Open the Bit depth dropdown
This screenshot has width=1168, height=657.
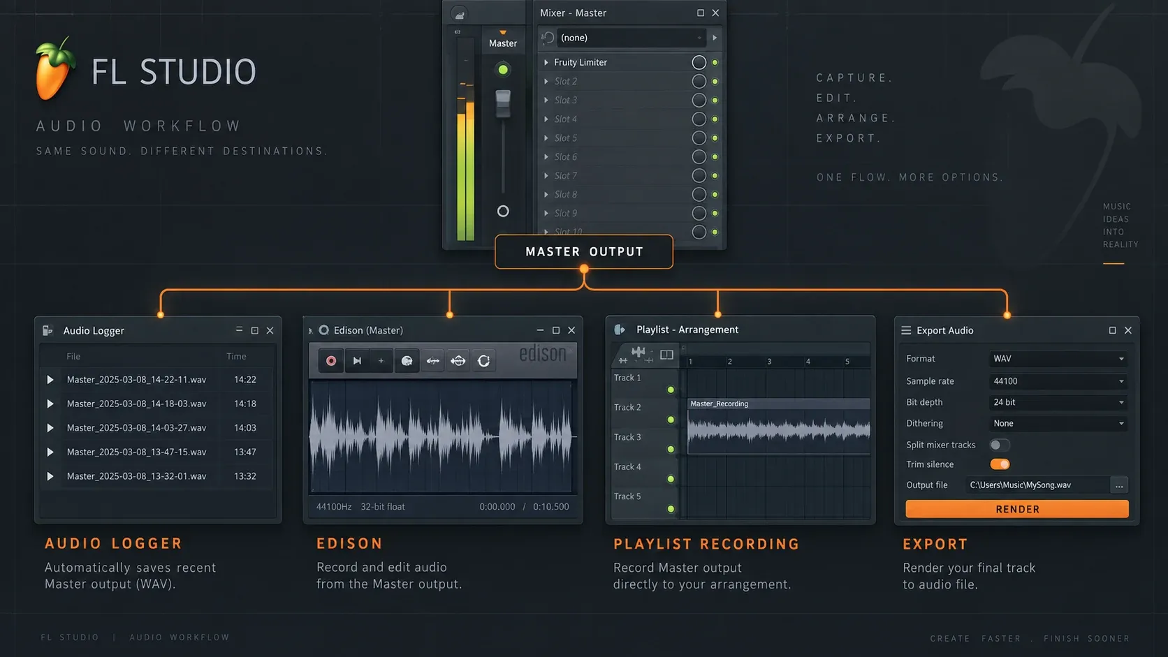click(x=1058, y=402)
